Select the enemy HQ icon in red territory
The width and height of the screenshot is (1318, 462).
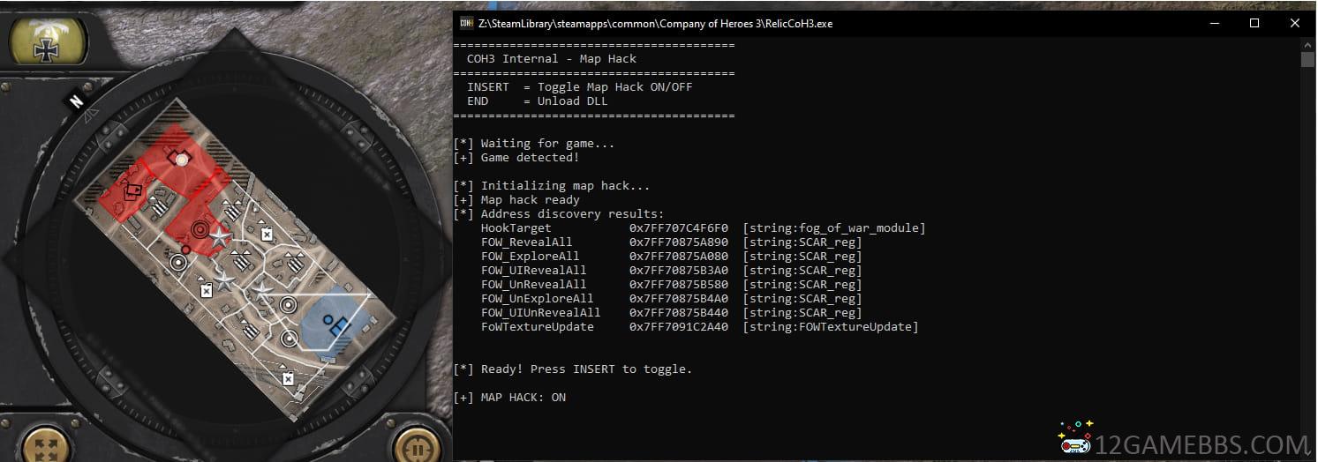click(x=182, y=160)
